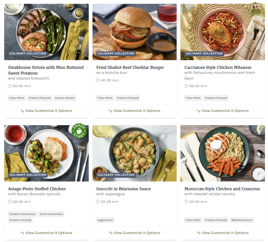This screenshot has width=268, height=242.
Task: Click the Culinary Collection badge on the burger photo
Action: (116, 53)
